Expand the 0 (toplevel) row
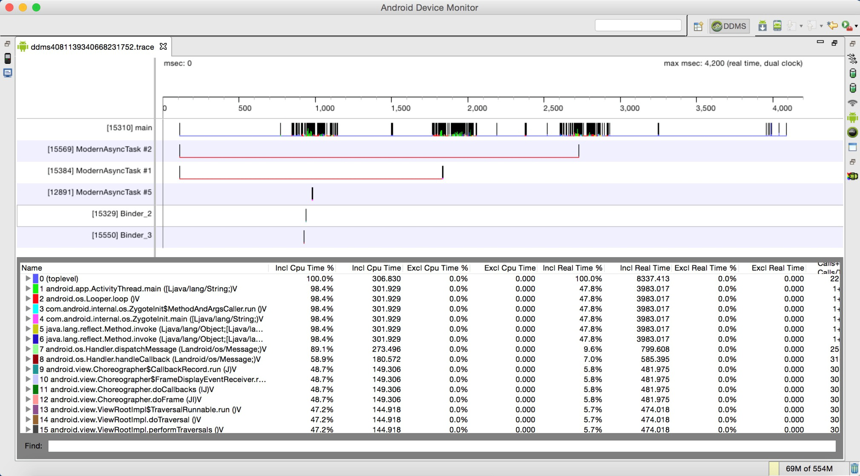Viewport: 860px width, 476px height. [28, 278]
